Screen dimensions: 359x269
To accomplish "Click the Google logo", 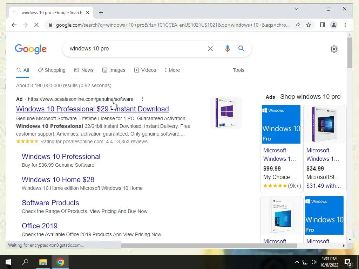I will [x=31, y=49].
